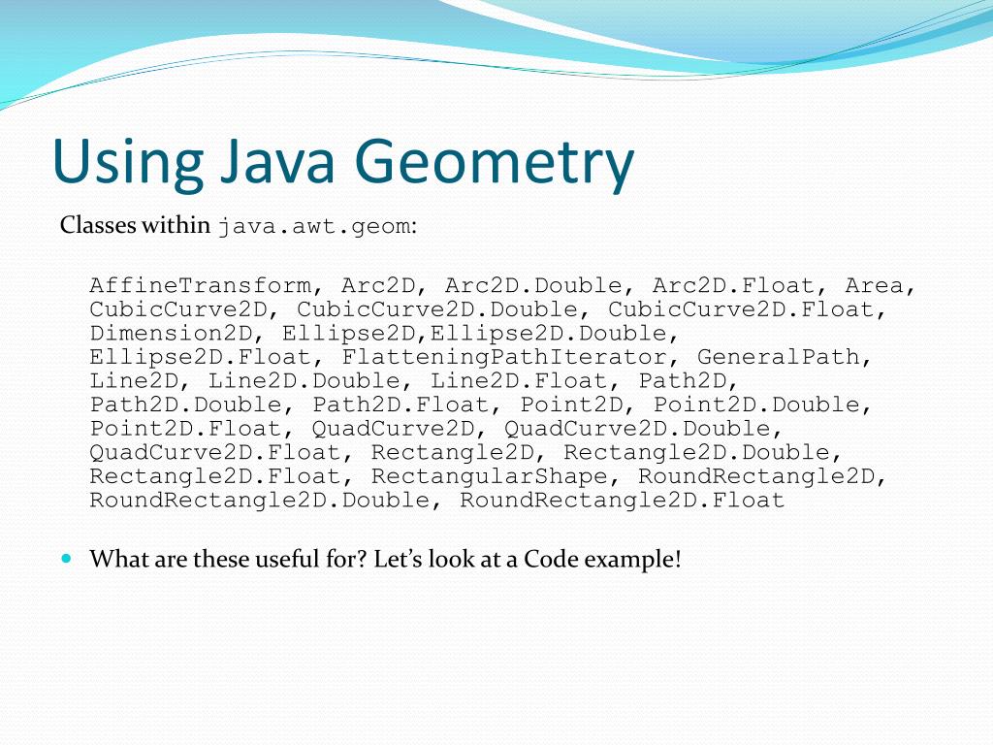
Task: Click the slide title 'Using Java Geometry'
Action: pyautogui.click(x=343, y=163)
